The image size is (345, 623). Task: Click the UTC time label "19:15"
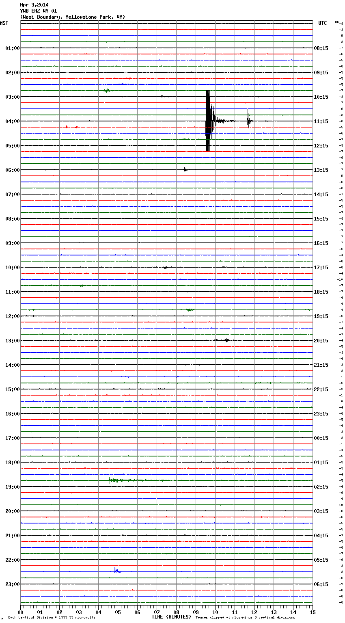[x=321, y=316]
